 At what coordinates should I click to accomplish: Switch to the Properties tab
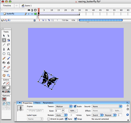27,103
